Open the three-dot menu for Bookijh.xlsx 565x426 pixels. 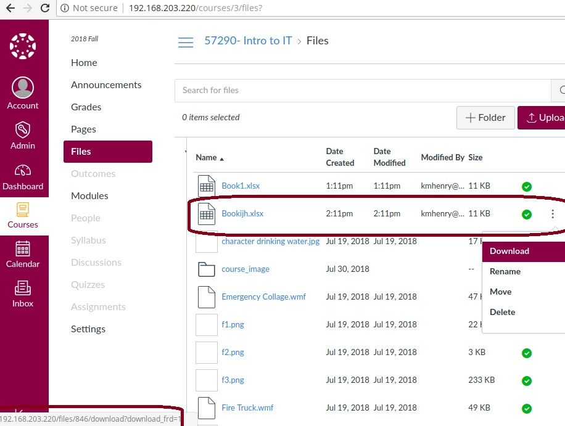tap(553, 214)
